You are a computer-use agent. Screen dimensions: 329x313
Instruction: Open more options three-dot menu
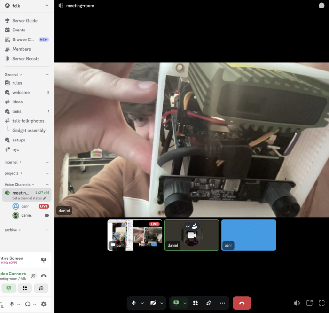222,303
